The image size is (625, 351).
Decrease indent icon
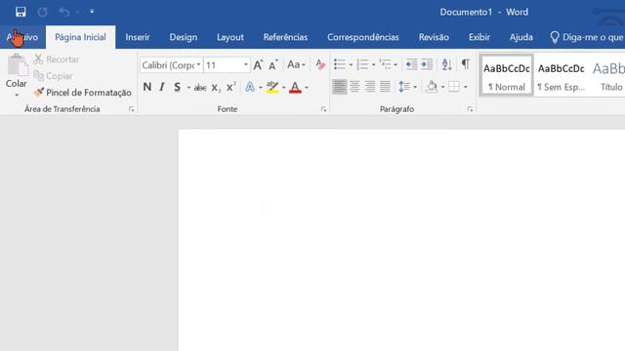tap(411, 64)
